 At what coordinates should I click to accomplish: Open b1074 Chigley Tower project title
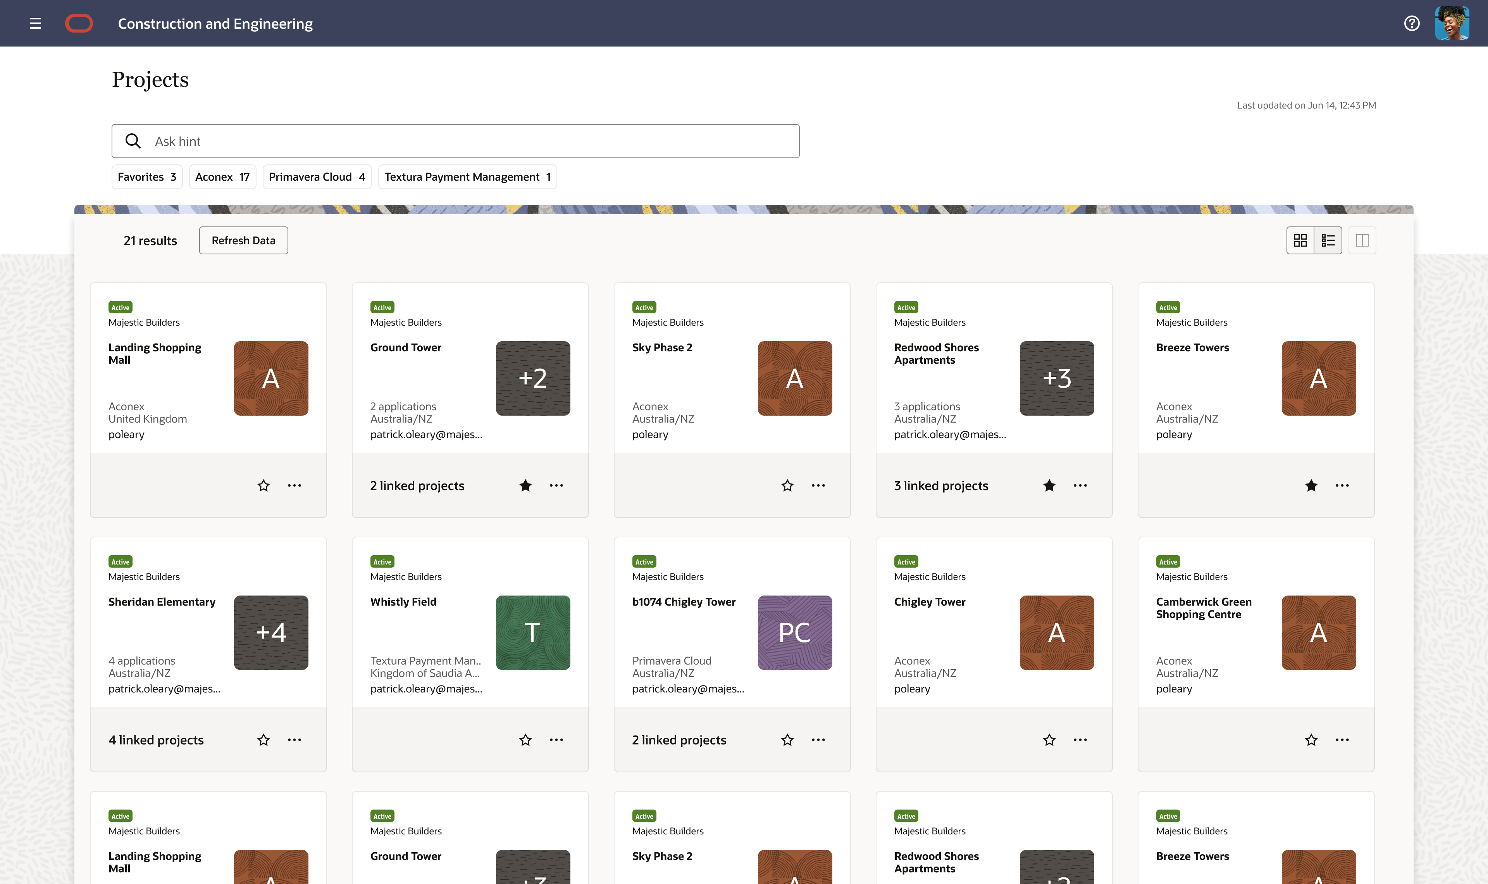pos(684,602)
